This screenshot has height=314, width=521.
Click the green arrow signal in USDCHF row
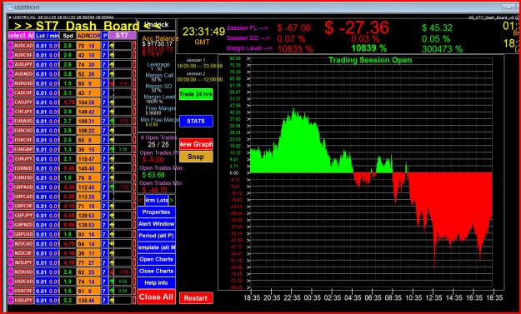(x=112, y=292)
